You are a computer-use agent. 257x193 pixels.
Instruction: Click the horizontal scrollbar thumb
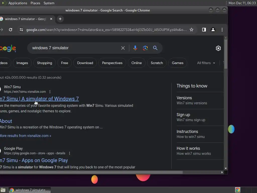click(x=91, y=172)
